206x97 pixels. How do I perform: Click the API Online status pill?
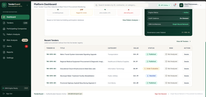(x=164, y=5)
